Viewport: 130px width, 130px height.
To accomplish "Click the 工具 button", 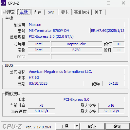I will pyautogui.click(x=65, y=126).
